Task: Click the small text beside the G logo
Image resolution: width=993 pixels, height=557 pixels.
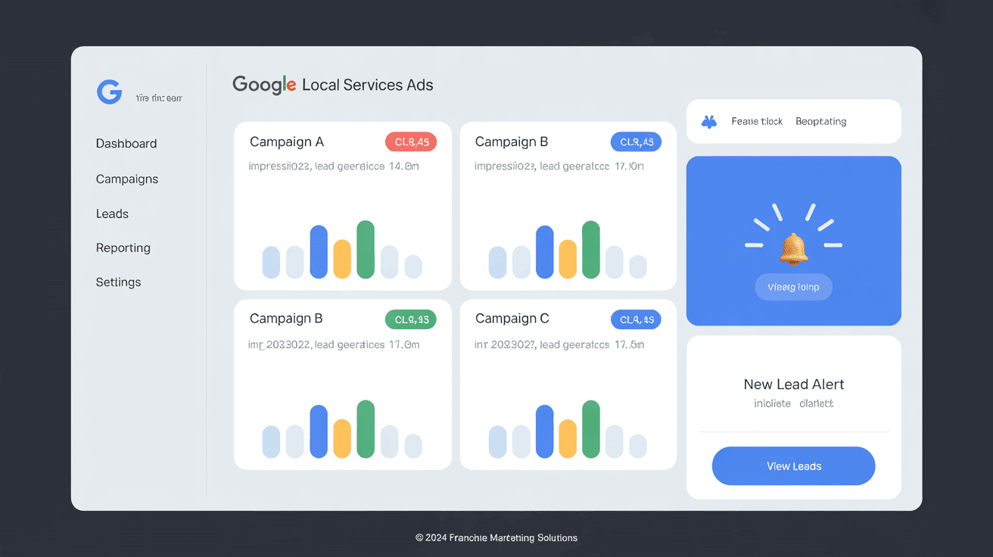Action: click(x=159, y=98)
